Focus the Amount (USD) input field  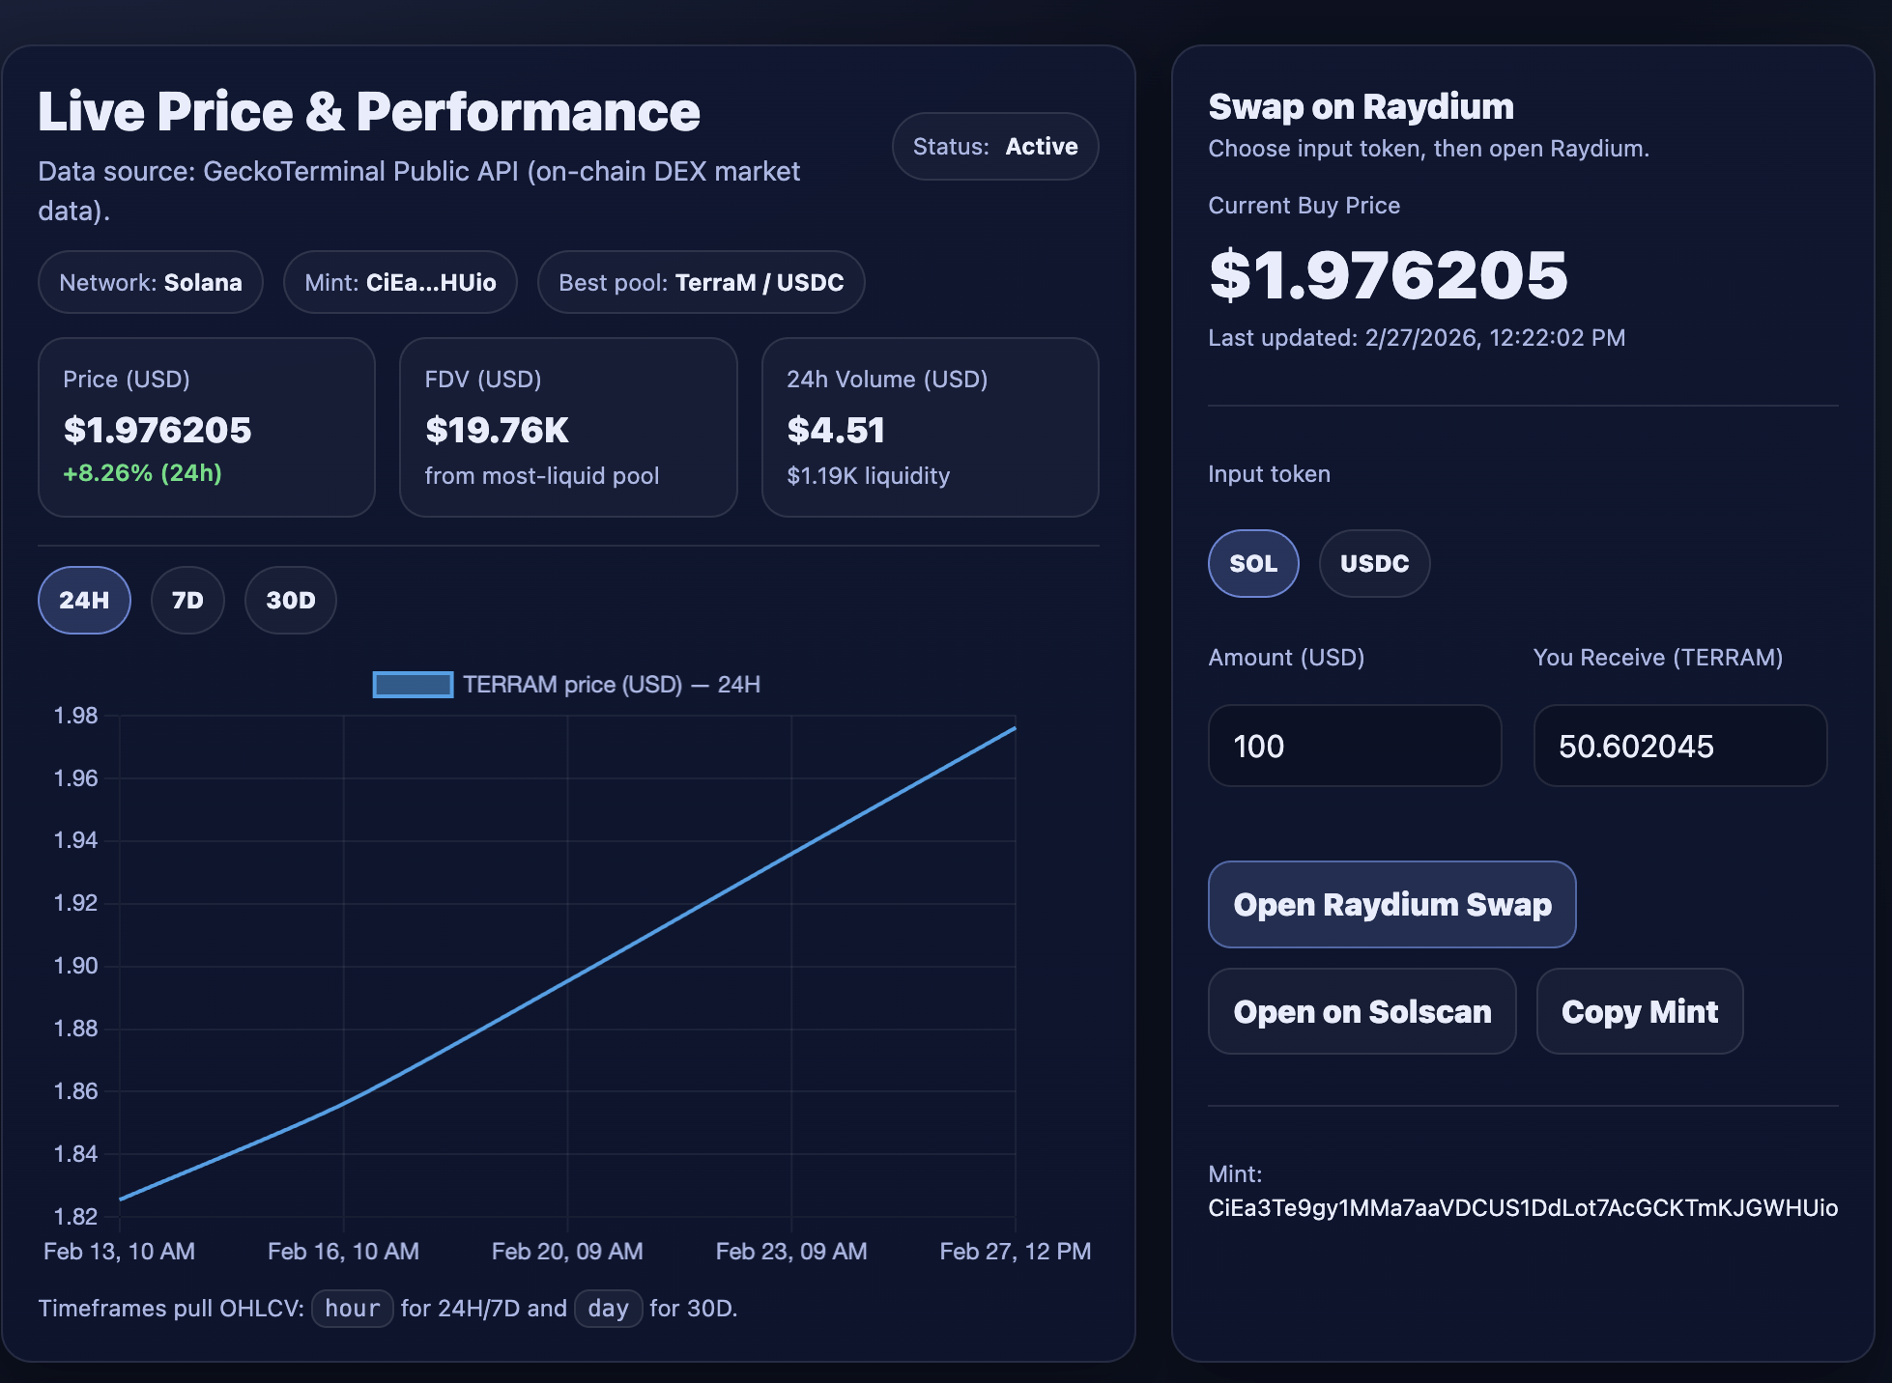[1354, 746]
